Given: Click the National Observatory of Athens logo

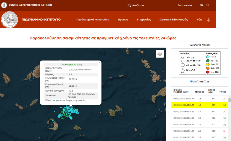Looking at the screenshot, I should click(4, 5).
